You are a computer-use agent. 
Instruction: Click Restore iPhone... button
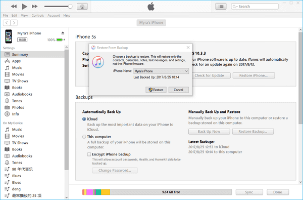click(x=254, y=75)
